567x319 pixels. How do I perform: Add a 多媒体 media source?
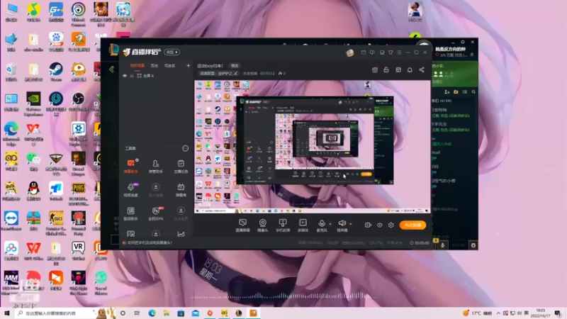click(x=303, y=225)
